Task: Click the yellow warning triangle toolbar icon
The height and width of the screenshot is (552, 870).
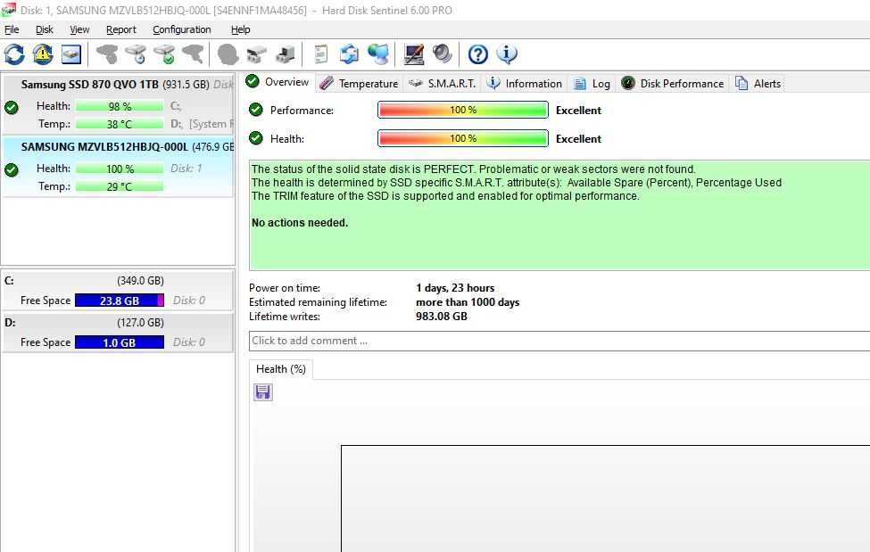Action: (x=43, y=54)
